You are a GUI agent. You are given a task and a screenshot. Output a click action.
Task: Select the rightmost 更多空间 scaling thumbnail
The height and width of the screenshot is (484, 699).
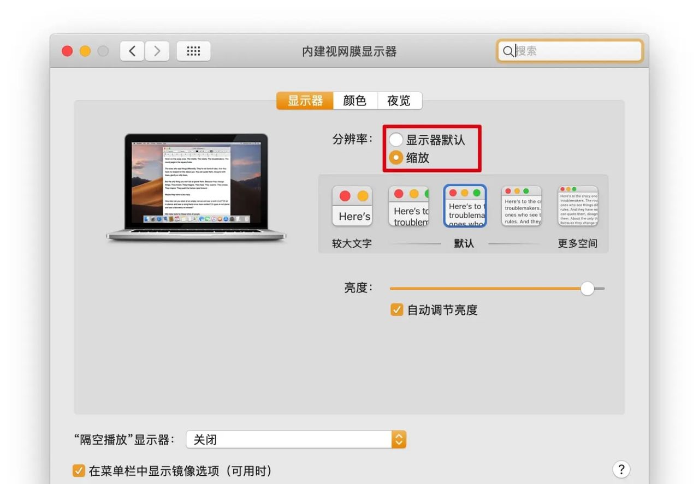[x=577, y=205]
